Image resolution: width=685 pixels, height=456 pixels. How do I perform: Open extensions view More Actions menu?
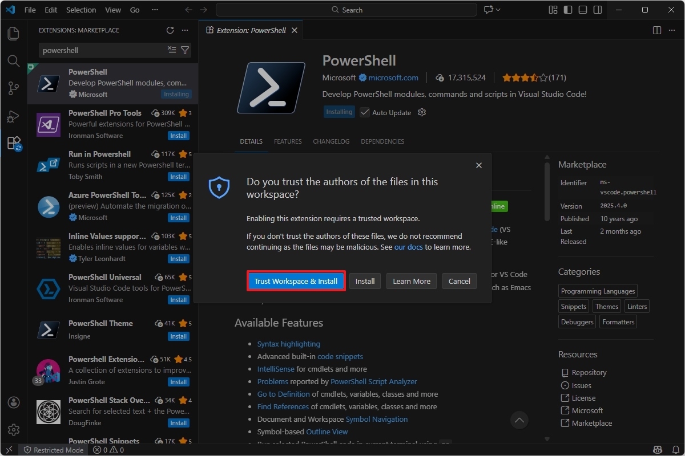click(x=184, y=30)
